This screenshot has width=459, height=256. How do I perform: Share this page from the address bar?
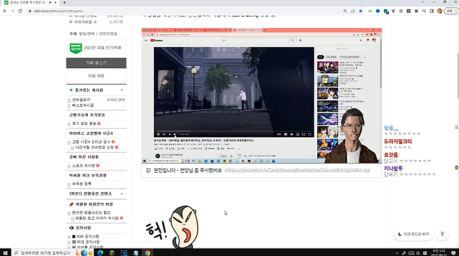tap(353, 11)
